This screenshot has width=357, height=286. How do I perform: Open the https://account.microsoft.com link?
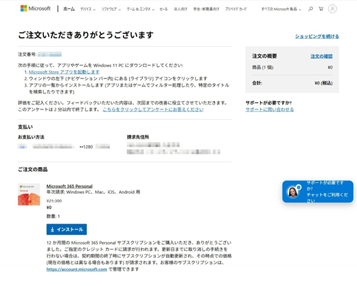pos(77,269)
